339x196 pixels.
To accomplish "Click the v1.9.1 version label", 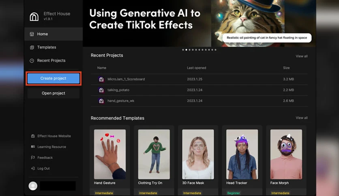I will click(x=48, y=19).
